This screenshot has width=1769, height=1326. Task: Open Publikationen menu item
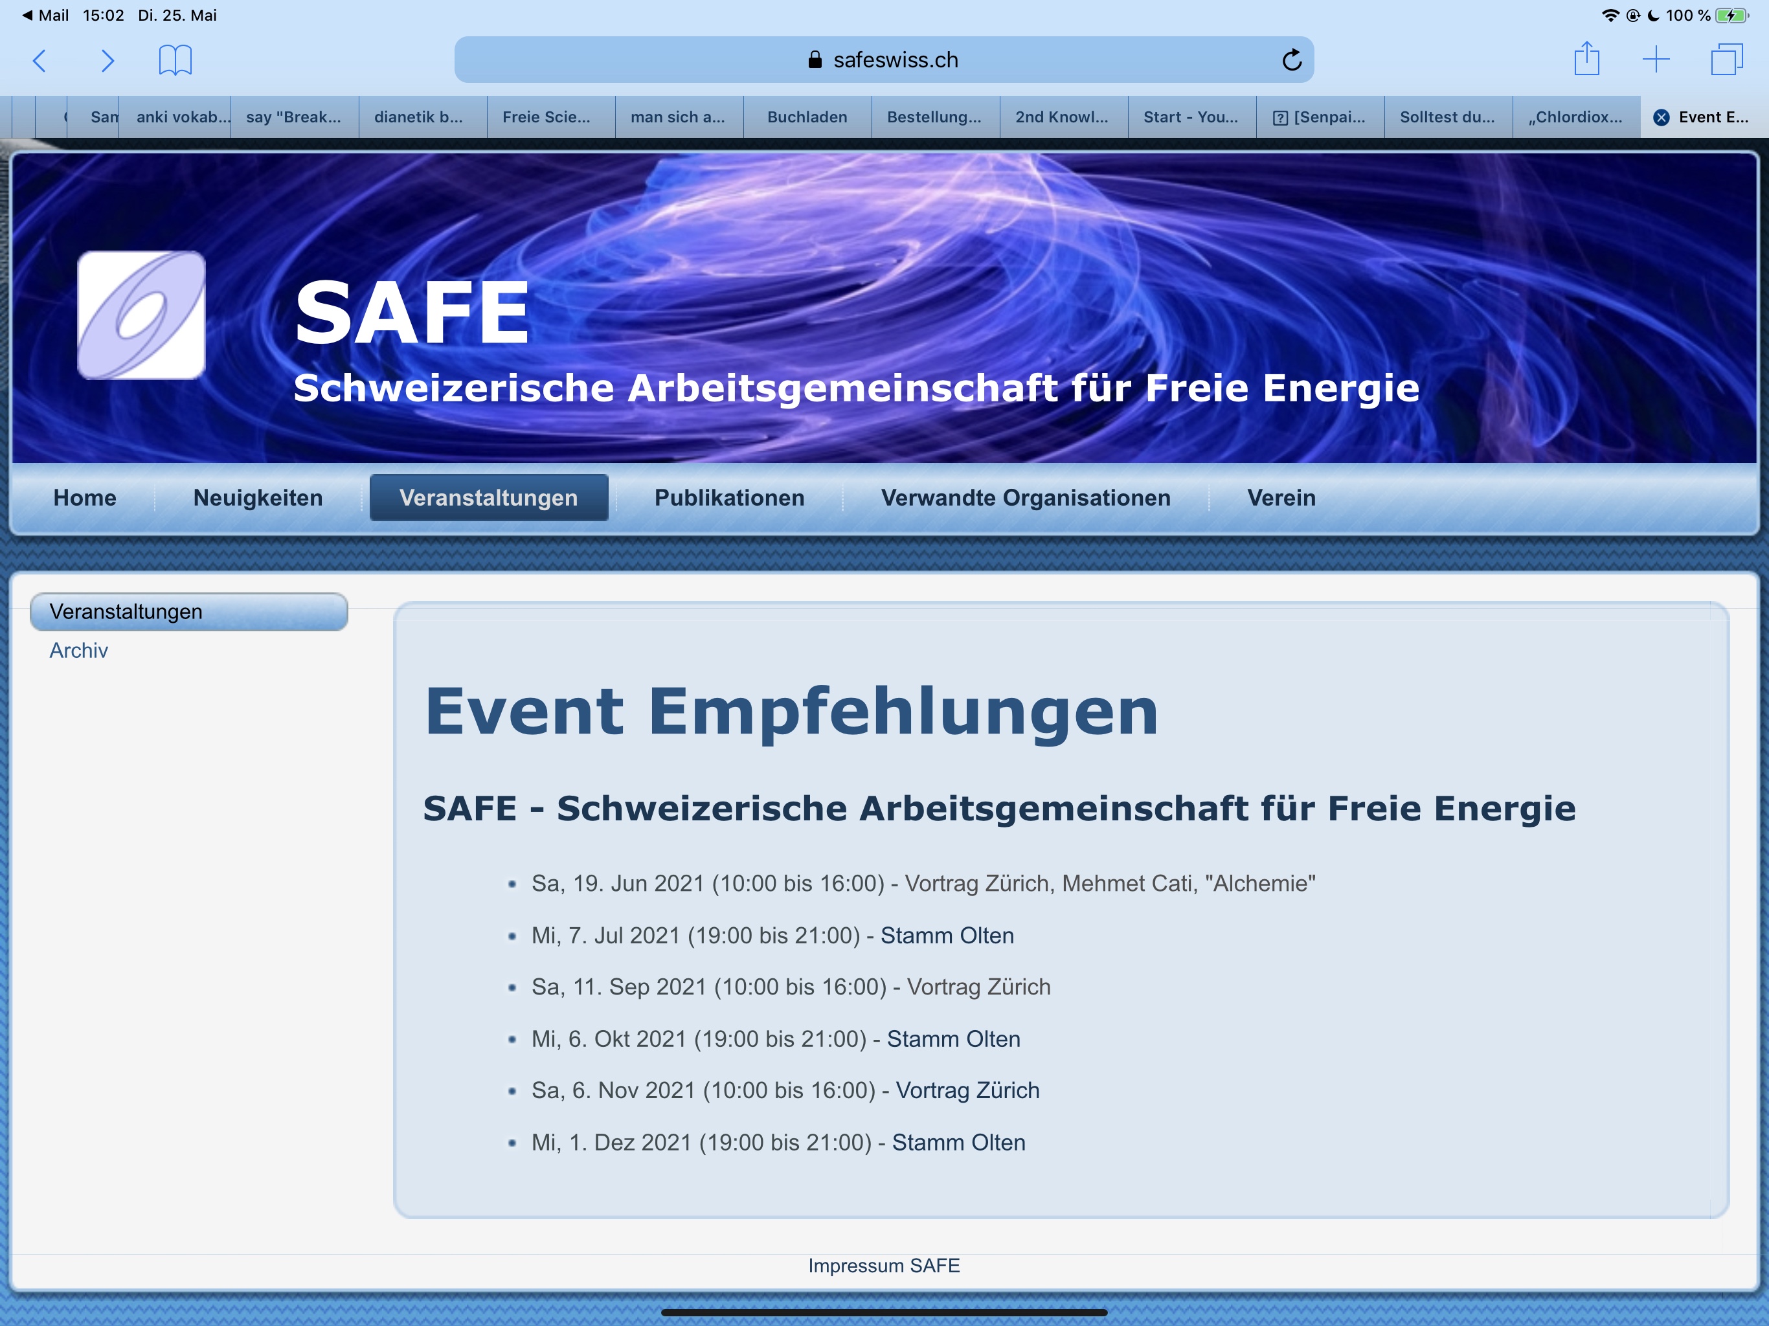tap(728, 497)
